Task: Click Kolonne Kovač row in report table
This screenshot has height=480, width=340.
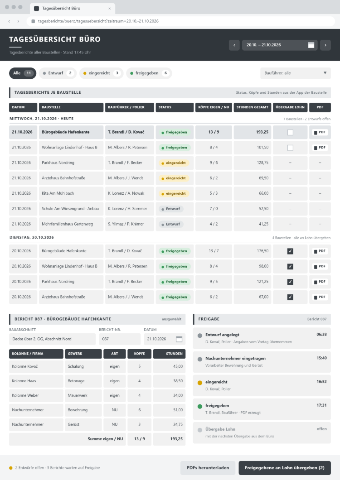Action: point(97,366)
